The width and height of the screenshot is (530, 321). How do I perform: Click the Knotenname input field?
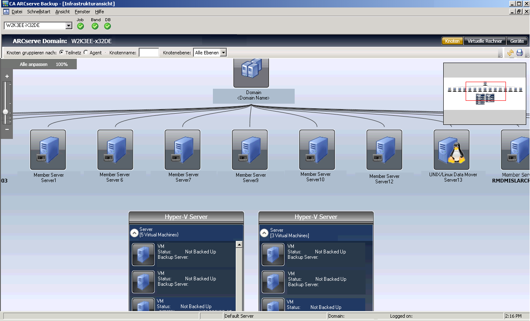pos(149,53)
